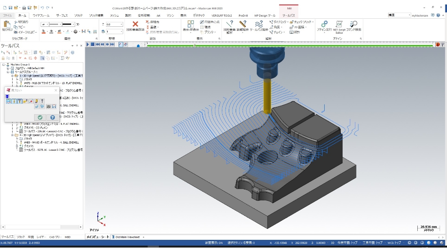Open the ファイル (File) menu tab
The height and width of the screenshot is (252, 447).
(x=7, y=15)
